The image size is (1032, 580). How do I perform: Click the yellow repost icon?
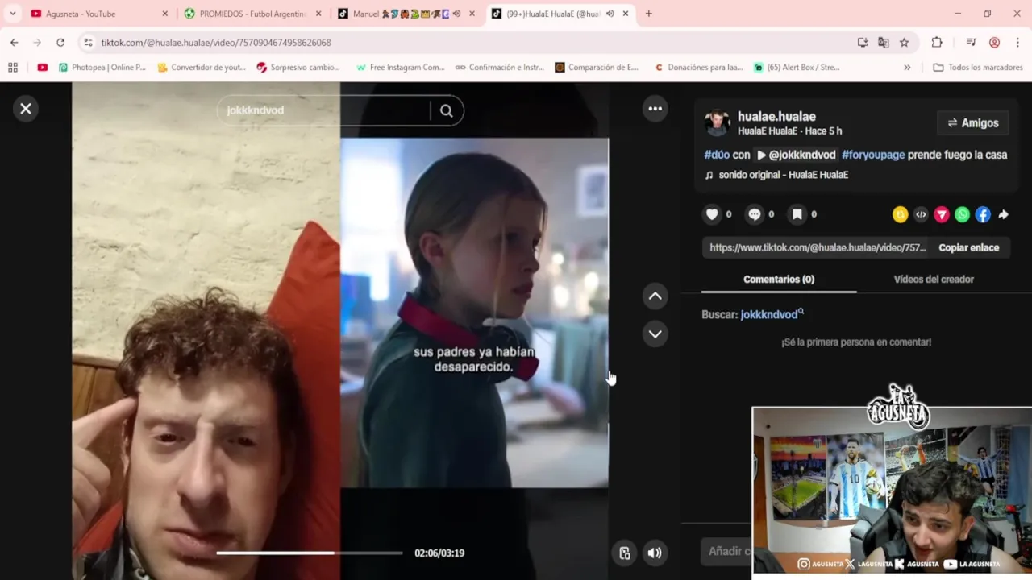[900, 214]
